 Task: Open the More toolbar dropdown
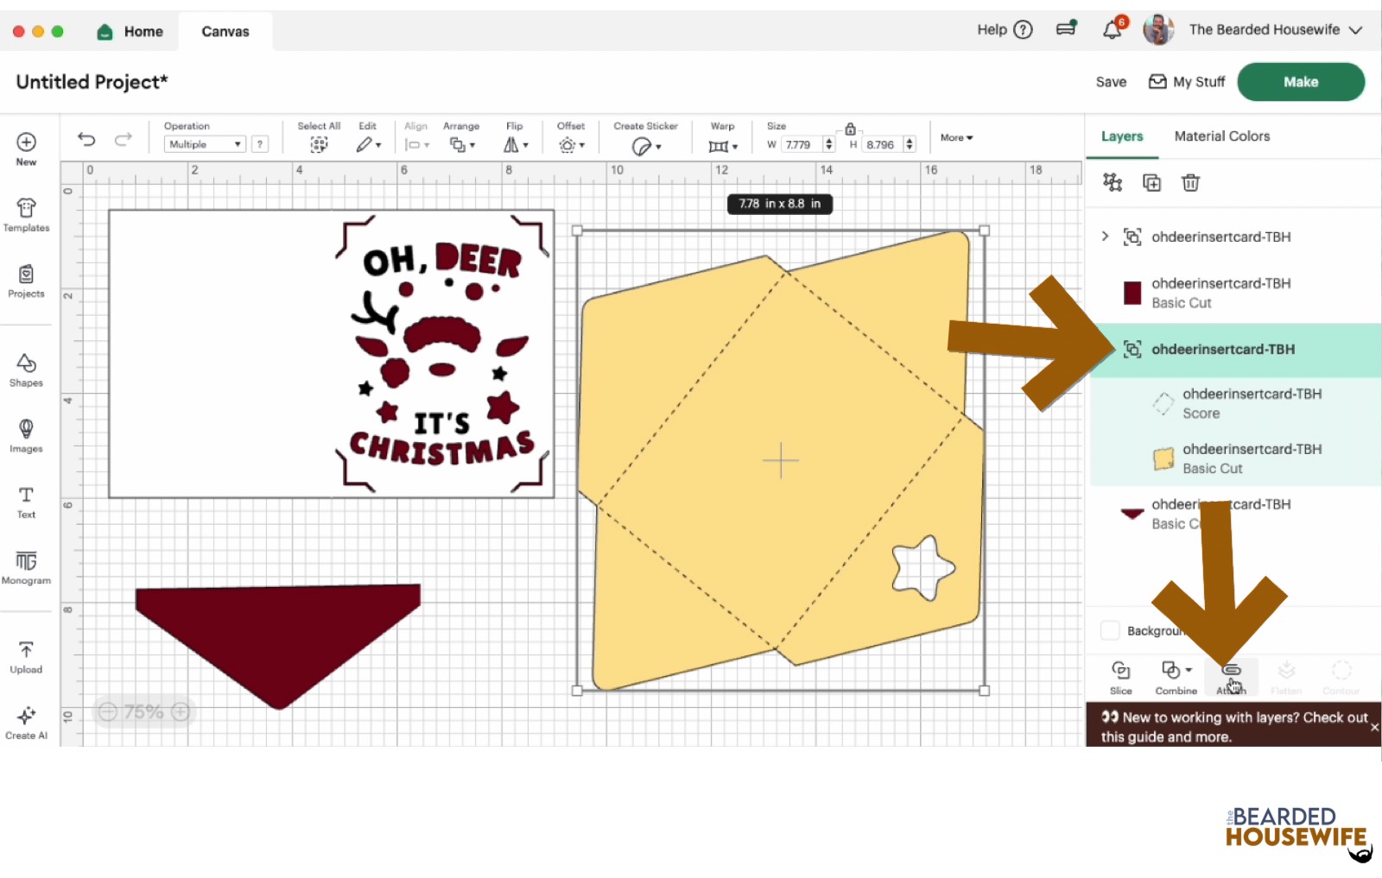956,138
